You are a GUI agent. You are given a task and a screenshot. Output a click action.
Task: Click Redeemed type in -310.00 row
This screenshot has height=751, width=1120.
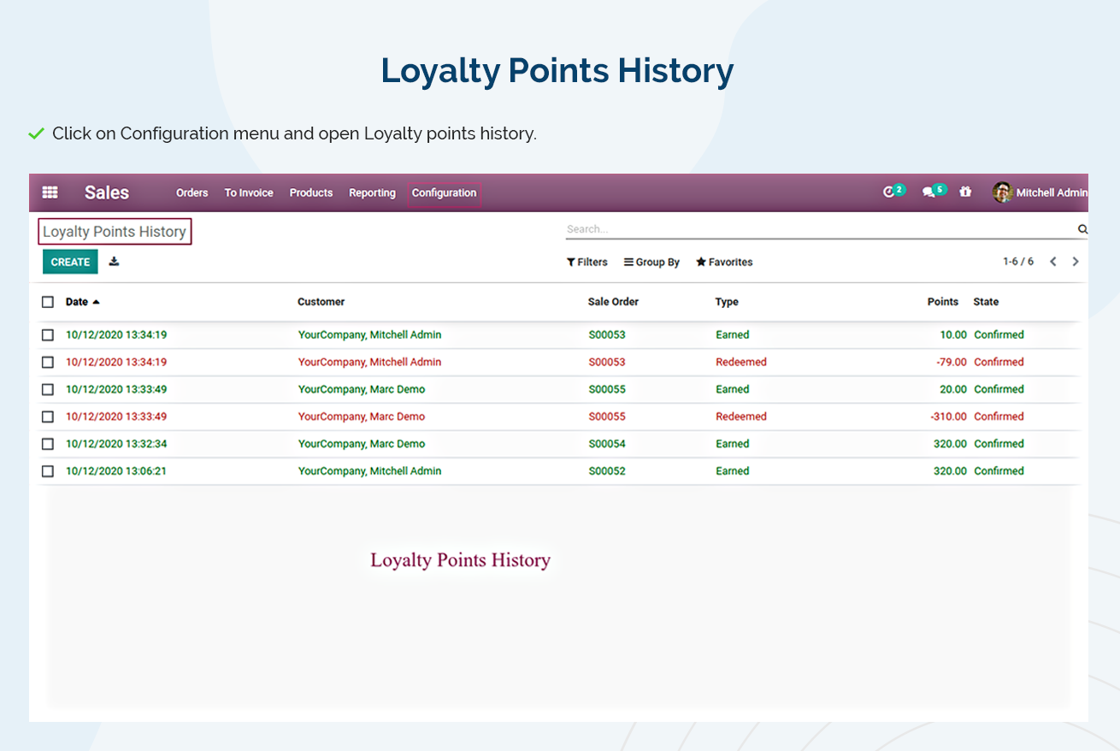pyautogui.click(x=741, y=417)
